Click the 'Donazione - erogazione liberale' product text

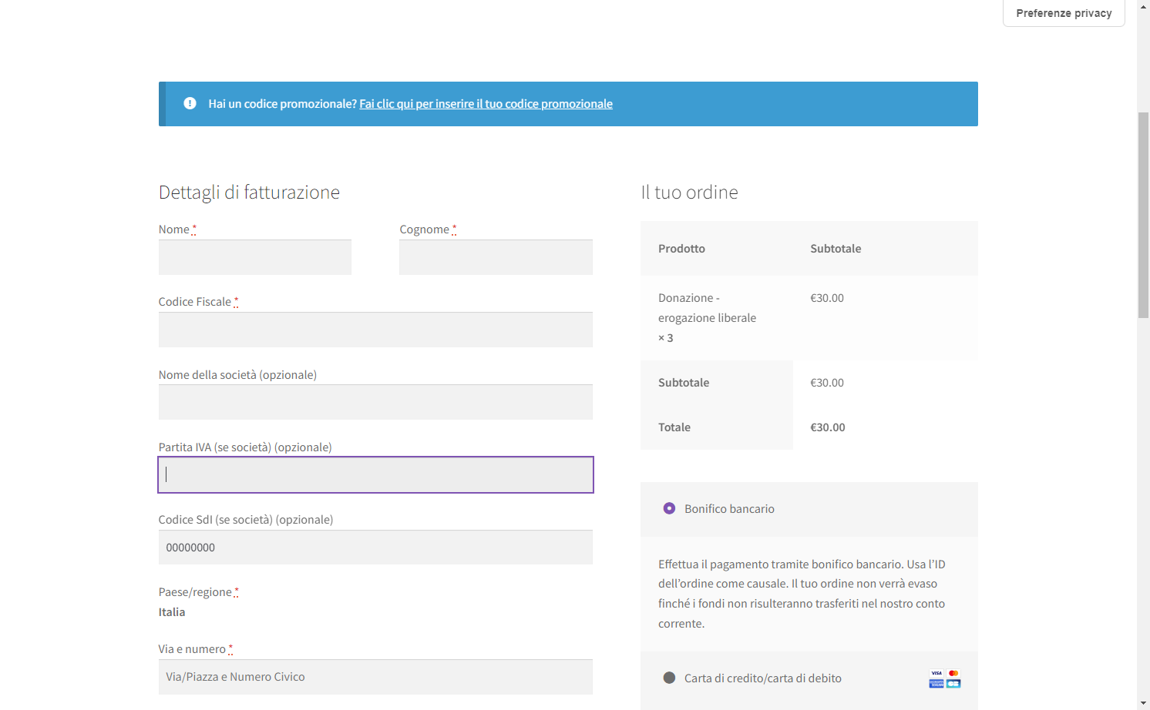pyautogui.click(x=707, y=308)
